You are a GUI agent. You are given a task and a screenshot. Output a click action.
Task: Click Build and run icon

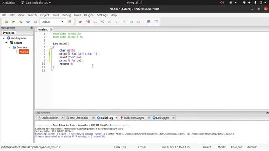21,22
